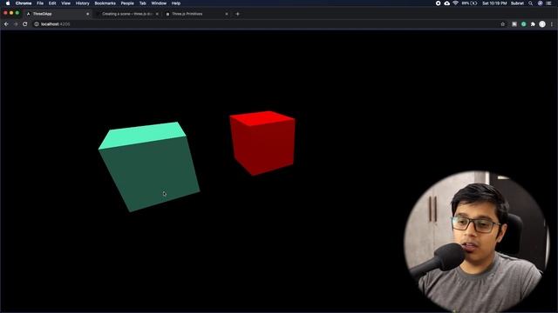Open the Wi-Fi status menu
The image size is (558, 313).
(x=455, y=3)
